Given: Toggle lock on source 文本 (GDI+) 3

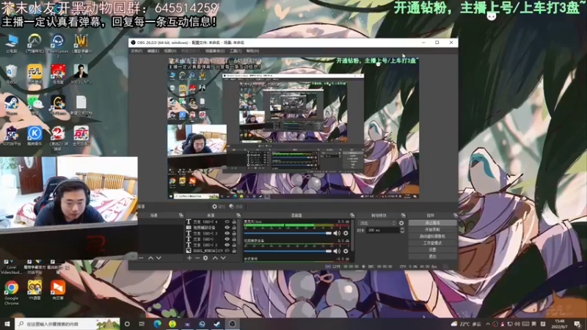Looking at the screenshot, I should (x=234, y=233).
